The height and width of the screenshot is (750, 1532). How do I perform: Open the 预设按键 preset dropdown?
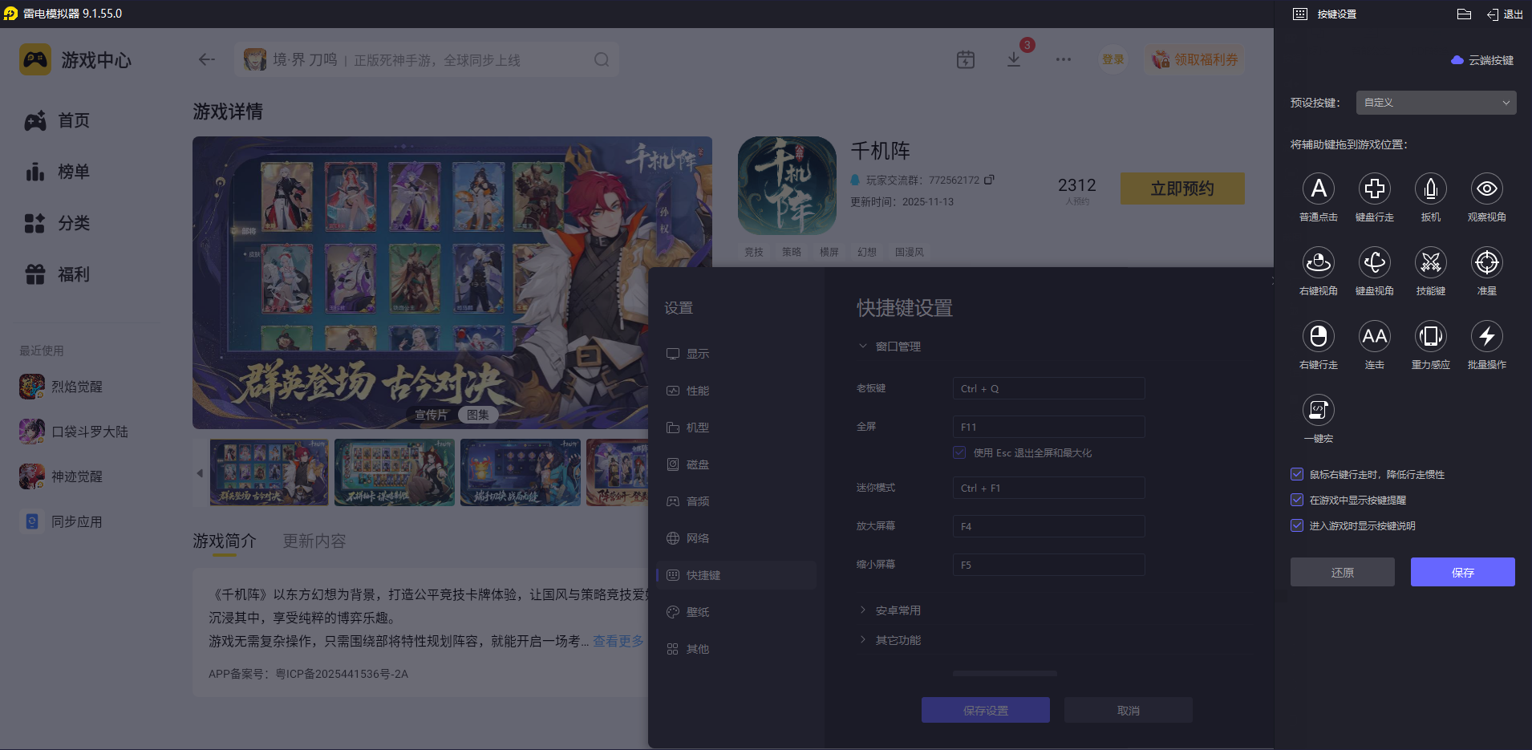(1435, 103)
